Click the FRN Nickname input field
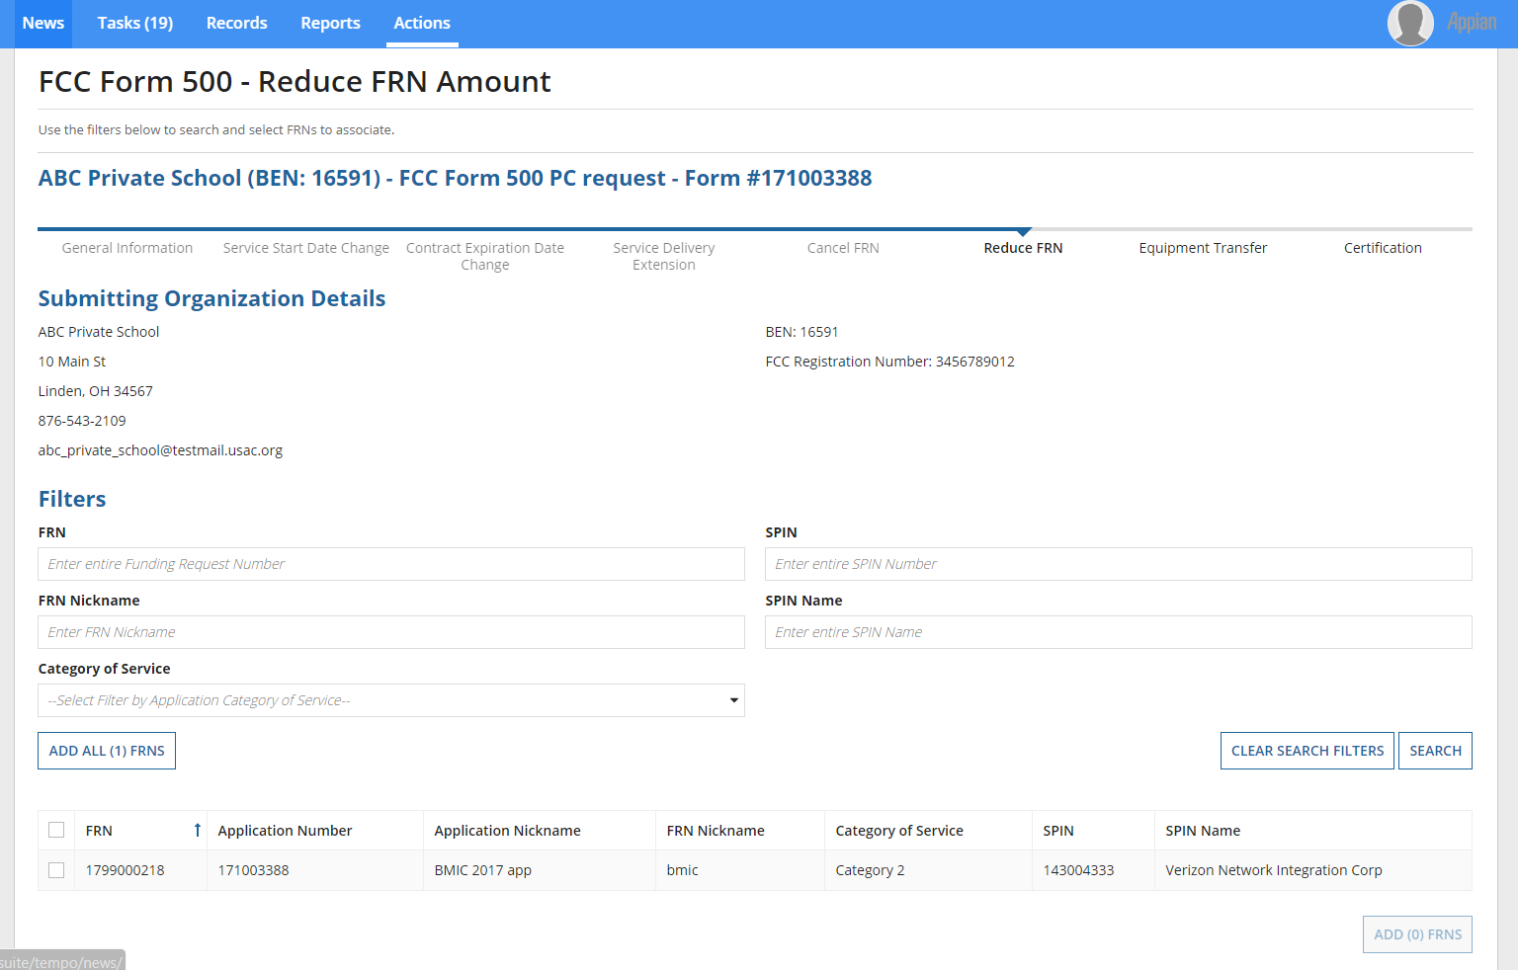 pos(390,632)
